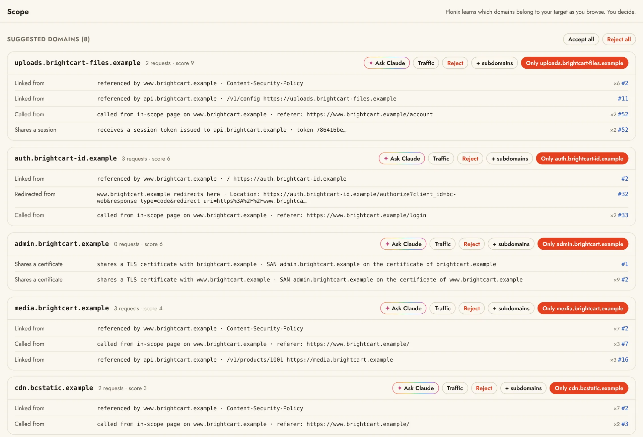Viewport: 643px width, 437px height.
Task: Reject media.brightcart.example domain
Action: point(472,308)
